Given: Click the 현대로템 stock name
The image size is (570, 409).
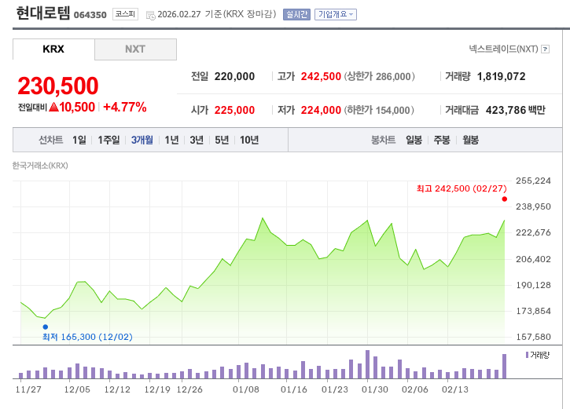Looking at the screenshot, I should (43, 13).
